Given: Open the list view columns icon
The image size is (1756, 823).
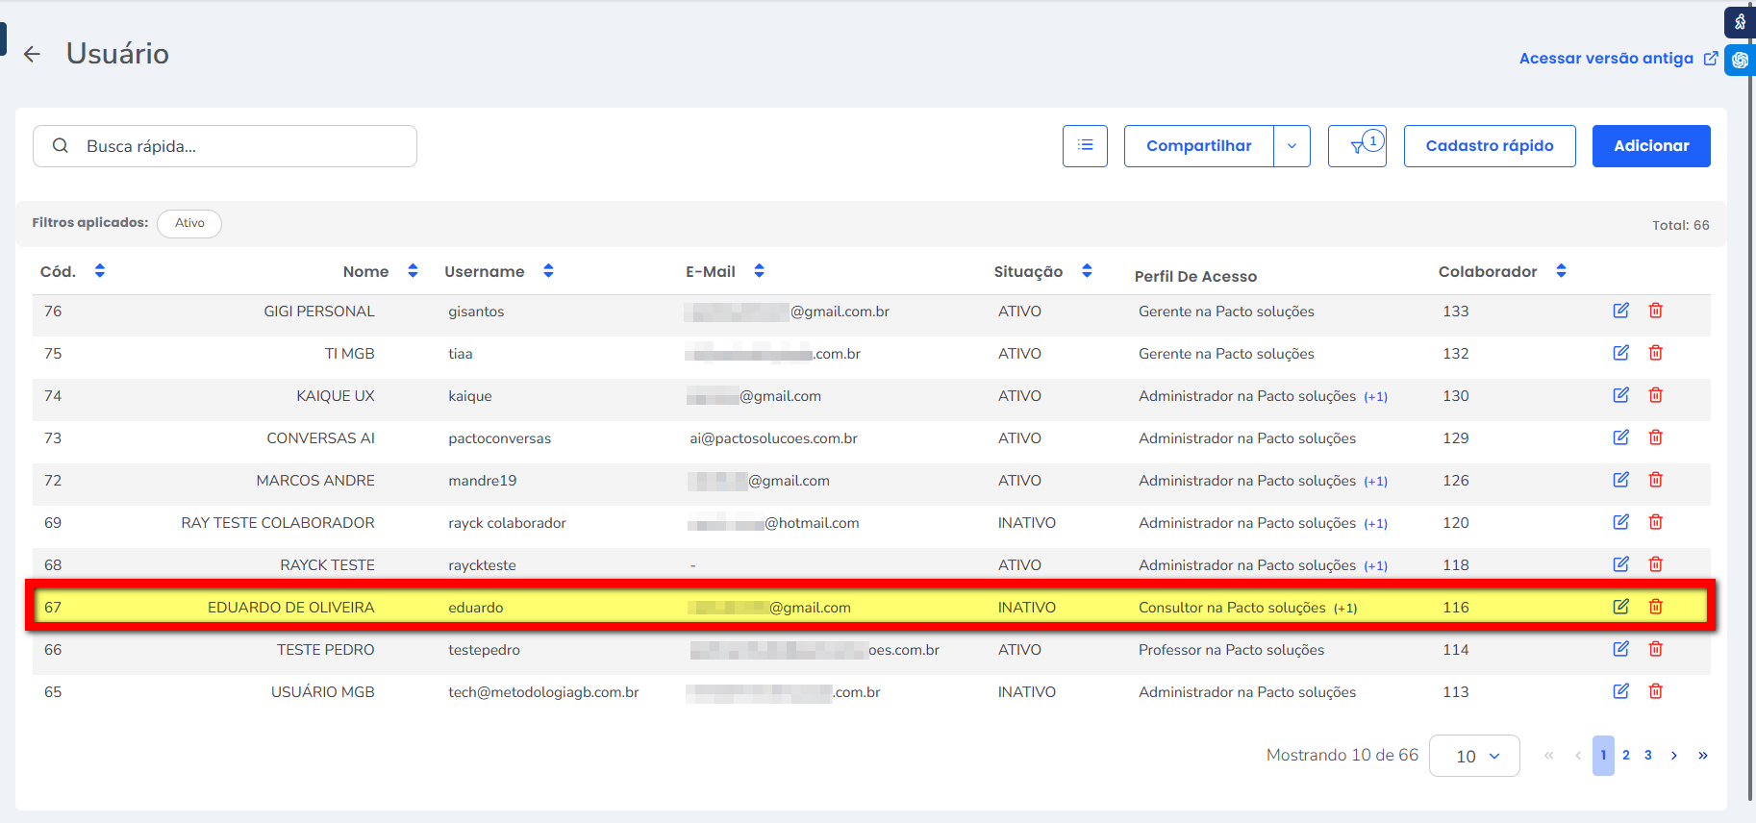Looking at the screenshot, I should (x=1085, y=146).
